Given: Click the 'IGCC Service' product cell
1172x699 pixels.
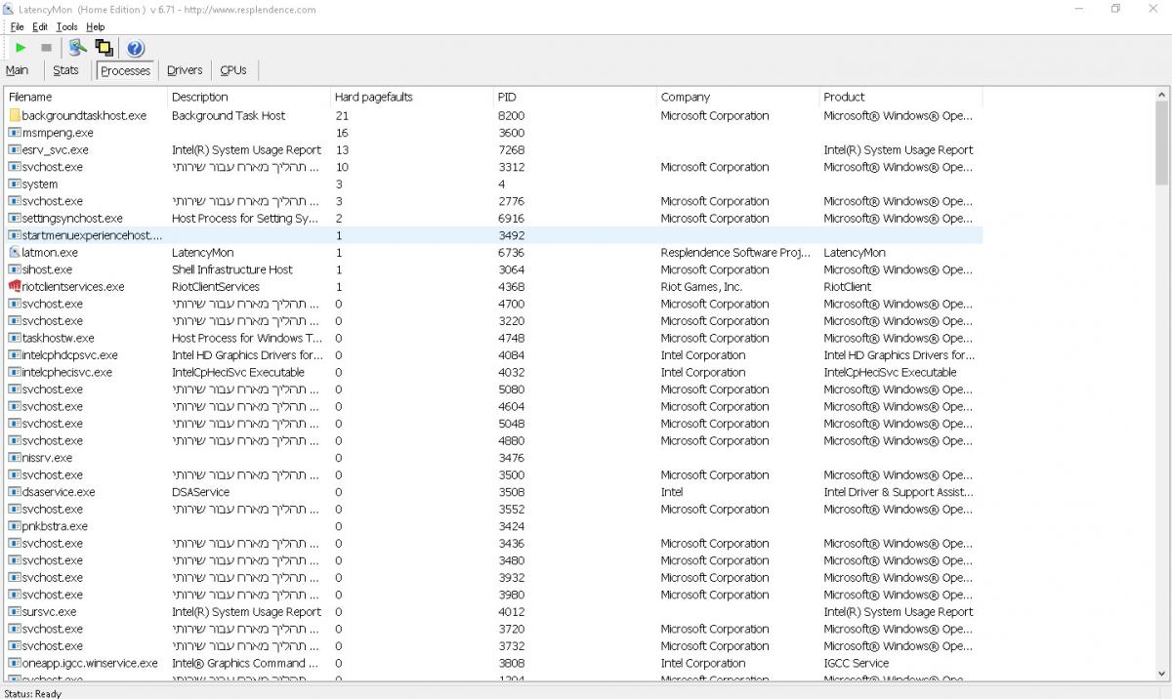Looking at the screenshot, I should pyautogui.click(x=857, y=663).
